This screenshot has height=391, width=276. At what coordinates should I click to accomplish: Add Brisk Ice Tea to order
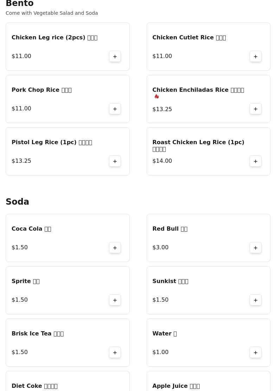115,352
